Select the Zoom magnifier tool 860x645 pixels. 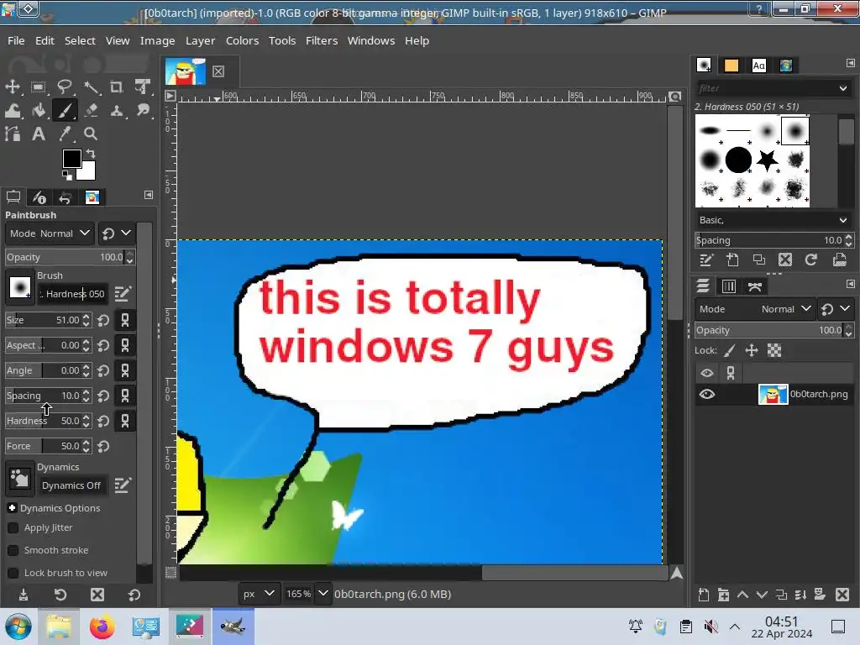pos(91,134)
